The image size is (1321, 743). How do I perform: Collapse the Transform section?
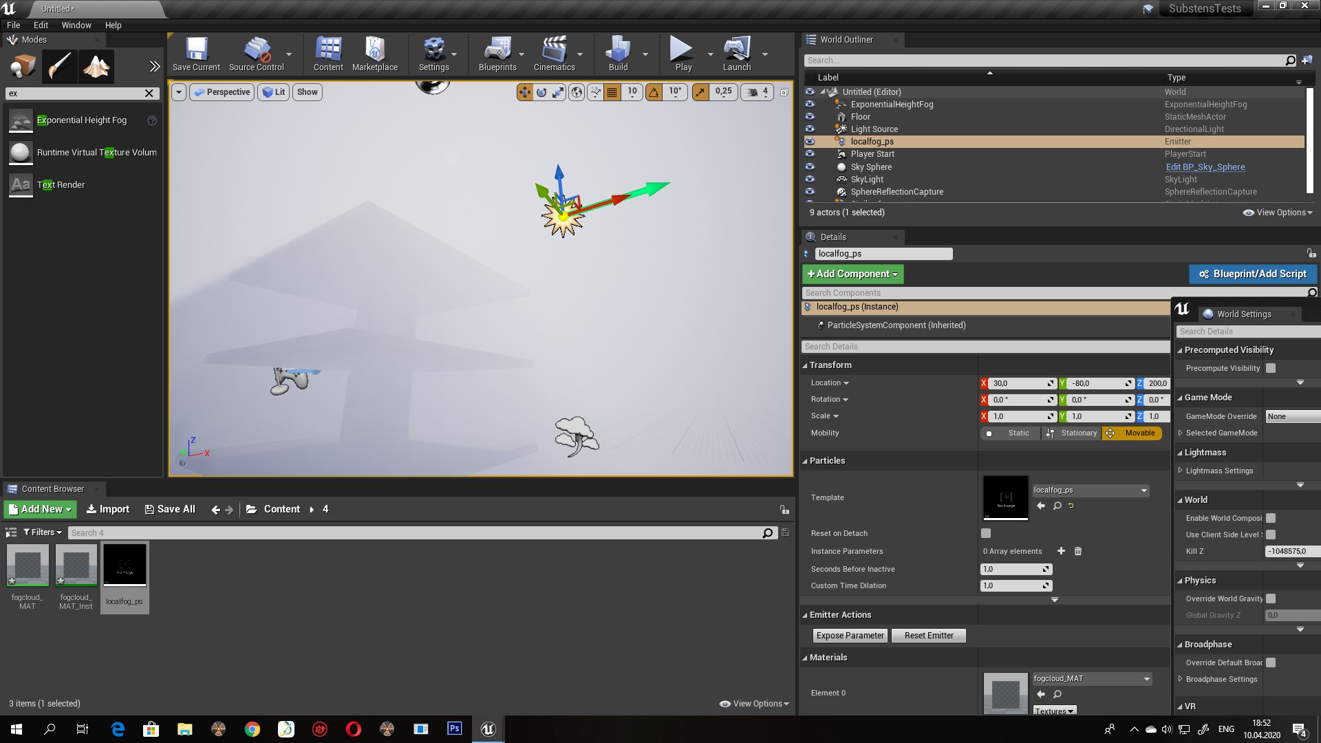click(804, 365)
